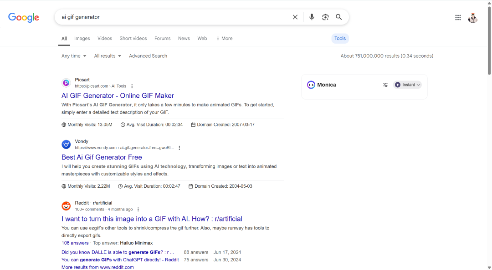Click clock icon by Avg. Visit Duration 00:02:47

point(120,186)
